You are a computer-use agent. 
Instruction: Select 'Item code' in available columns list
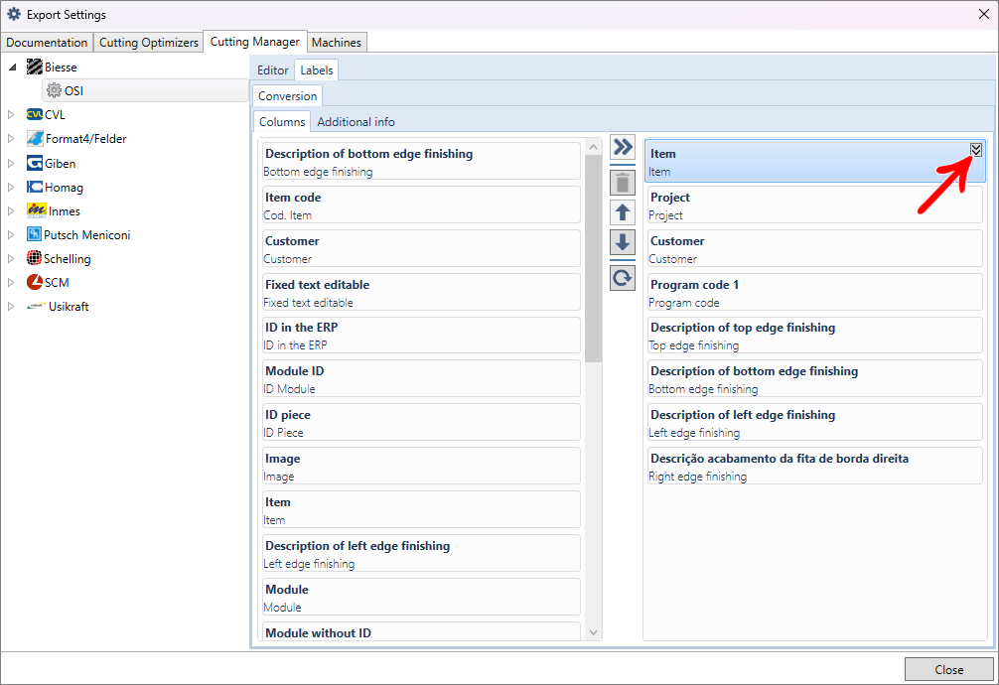tap(421, 205)
